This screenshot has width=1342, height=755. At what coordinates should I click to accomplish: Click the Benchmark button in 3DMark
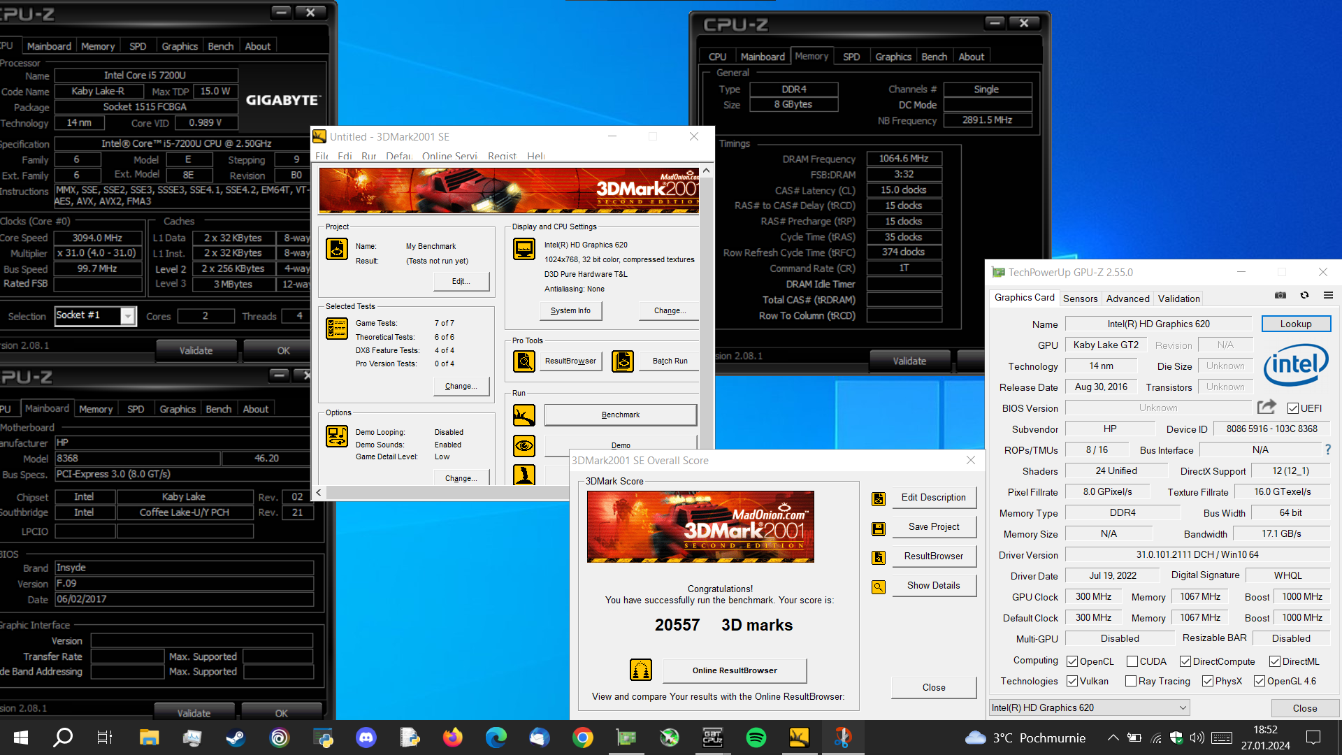[621, 415]
